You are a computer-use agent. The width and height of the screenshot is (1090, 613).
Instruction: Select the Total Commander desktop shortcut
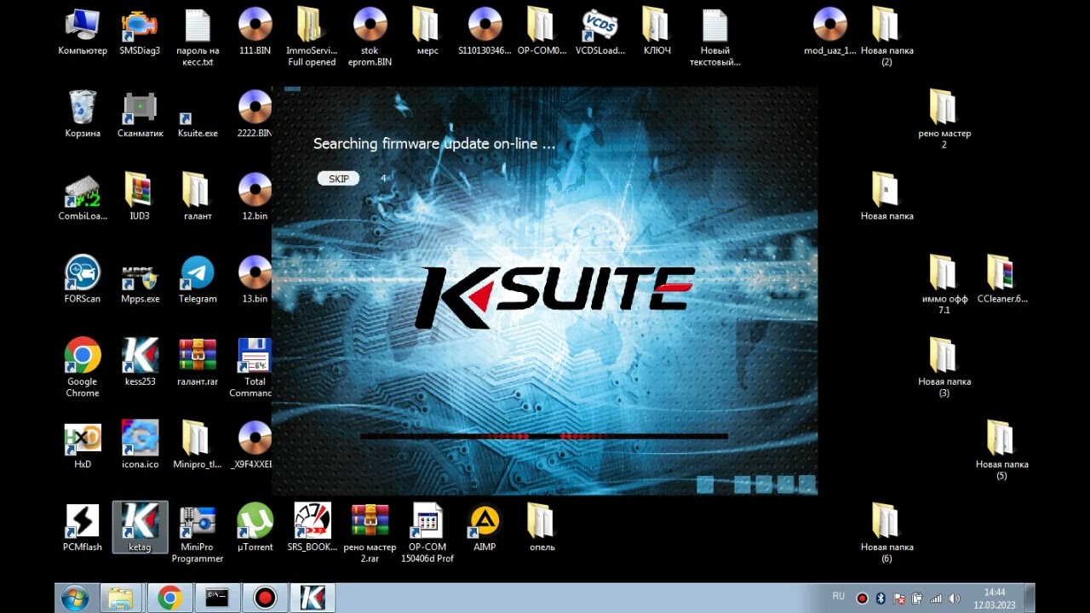pyautogui.click(x=252, y=367)
